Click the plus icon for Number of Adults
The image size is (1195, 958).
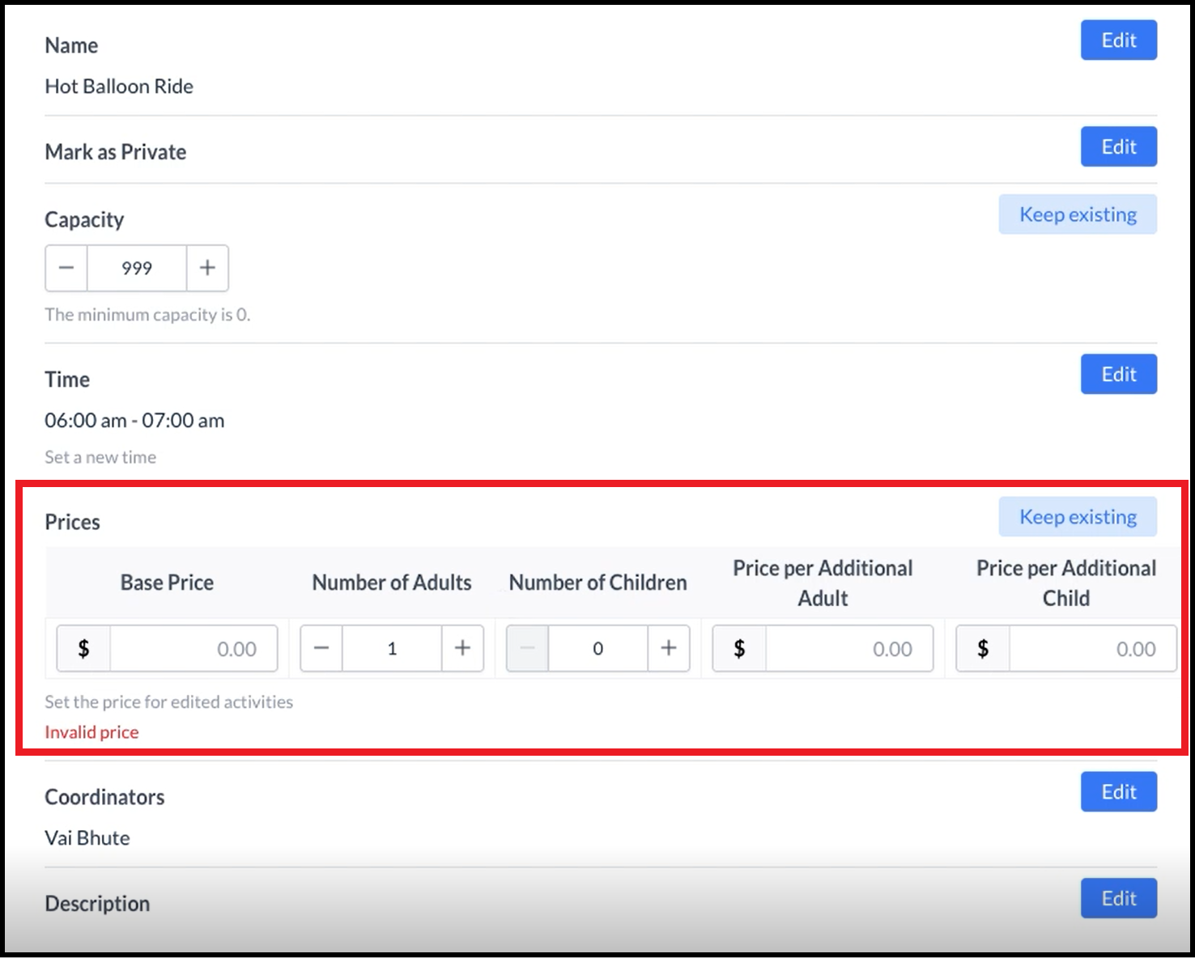(x=461, y=648)
